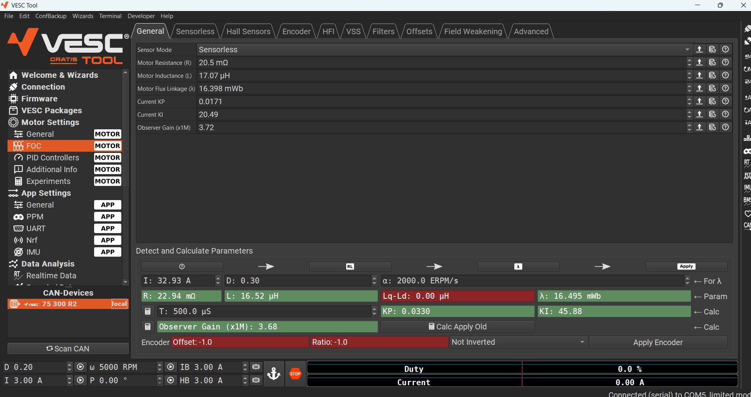751x397 pixels.
Task: Open the ConfBackup menu
Action: tap(51, 16)
